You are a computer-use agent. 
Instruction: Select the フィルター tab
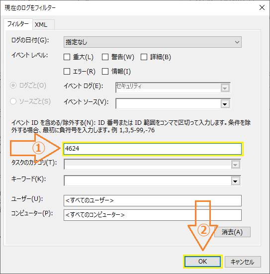(x=18, y=24)
